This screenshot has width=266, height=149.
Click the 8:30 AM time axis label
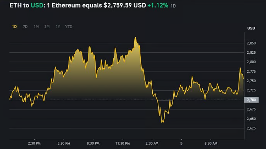tap(210, 143)
